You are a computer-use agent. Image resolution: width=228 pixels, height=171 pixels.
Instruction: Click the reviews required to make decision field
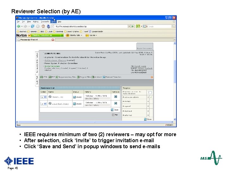coord(149,92)
